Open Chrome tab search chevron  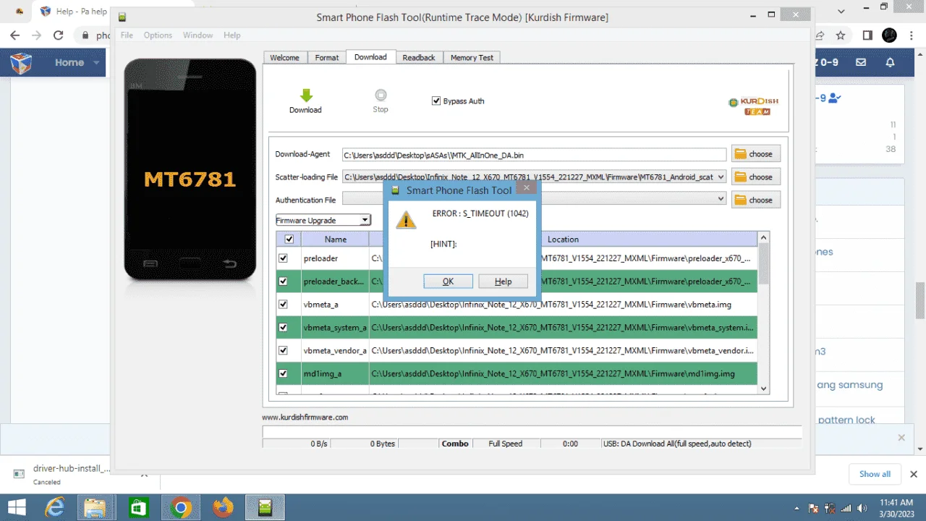(841, 12)
